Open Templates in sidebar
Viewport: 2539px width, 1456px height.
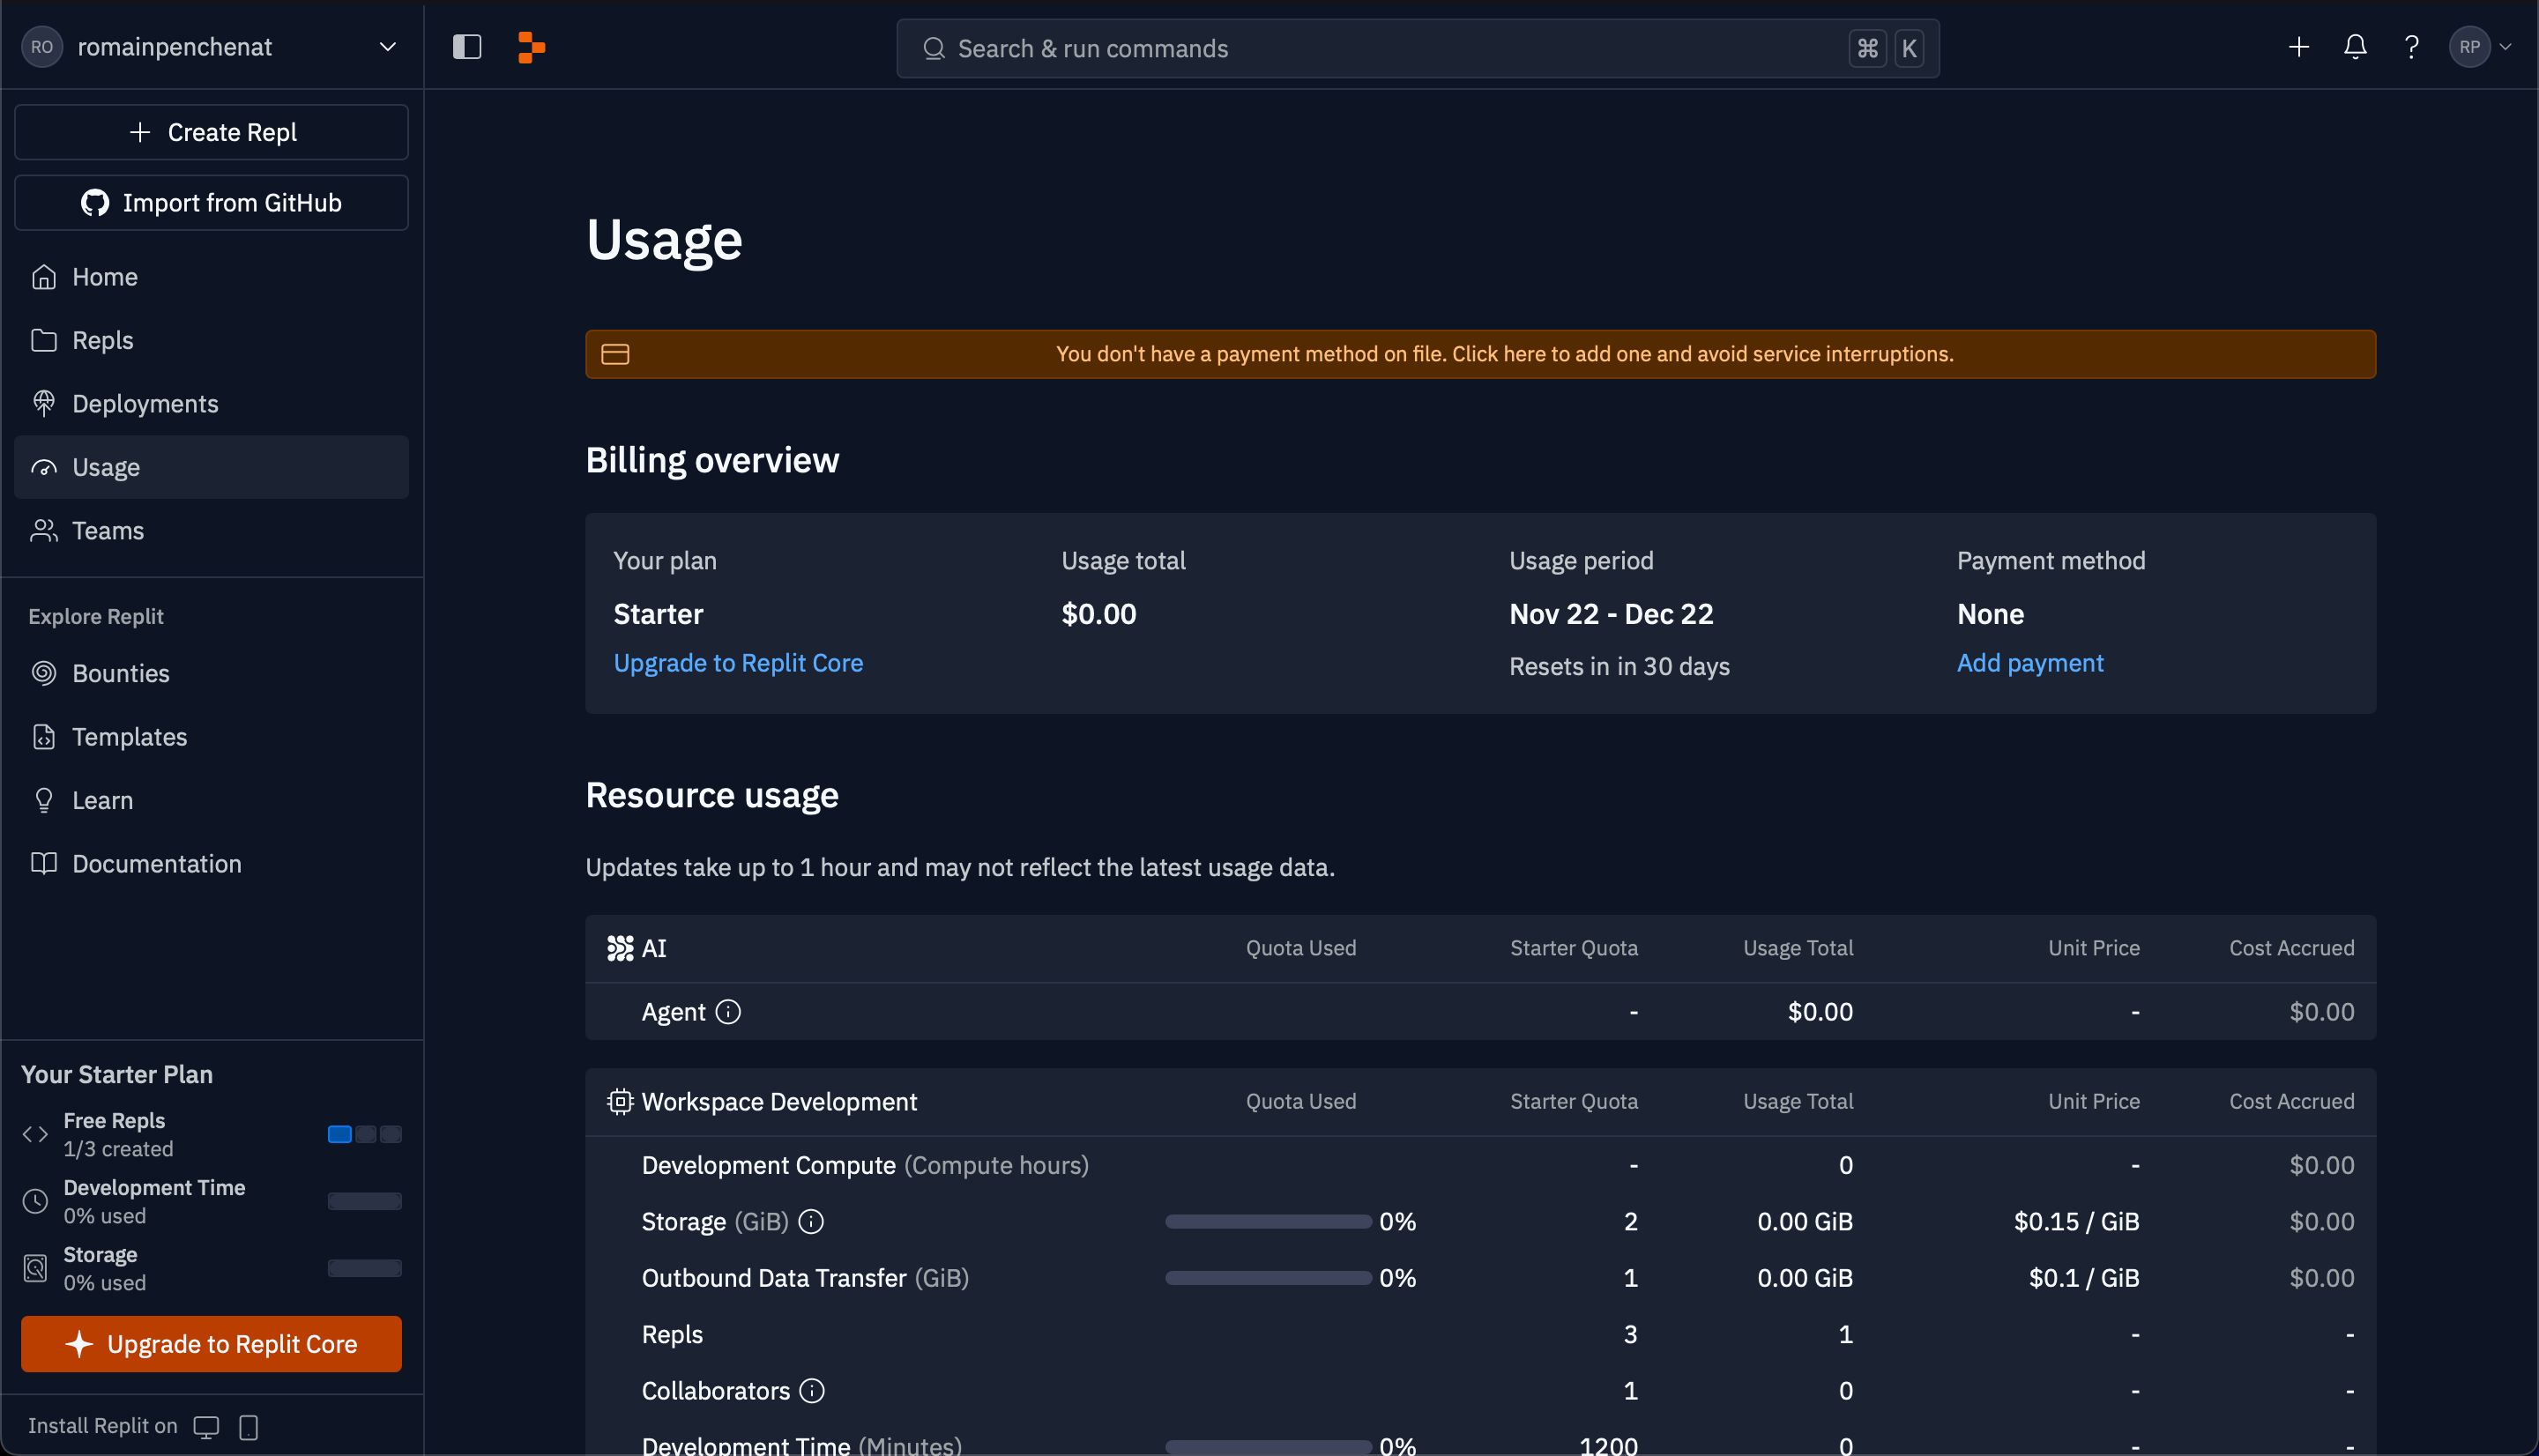click(211, 737)
